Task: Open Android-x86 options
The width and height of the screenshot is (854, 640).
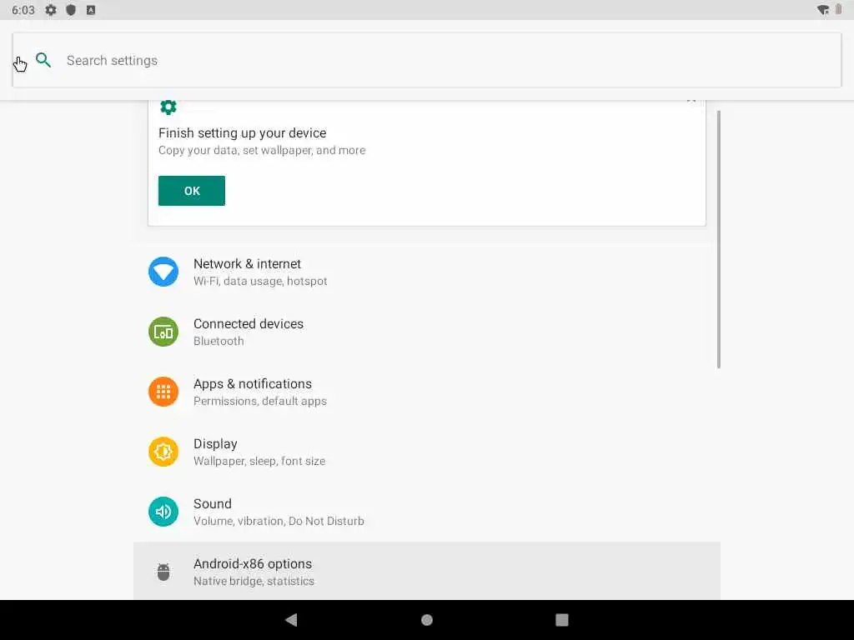Action: click(426, 571)
